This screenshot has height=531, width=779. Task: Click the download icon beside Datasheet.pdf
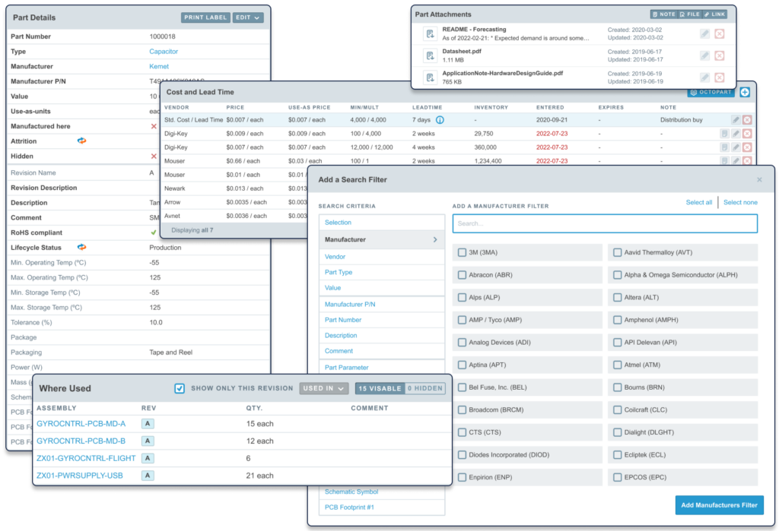click(430, 55)
